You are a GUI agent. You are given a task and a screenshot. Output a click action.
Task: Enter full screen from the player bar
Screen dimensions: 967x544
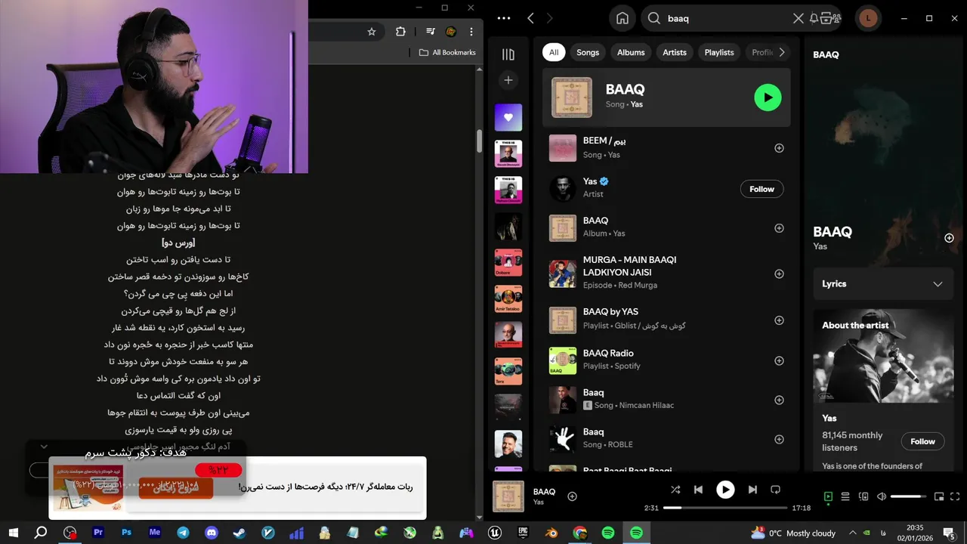[x=955, y=496]
